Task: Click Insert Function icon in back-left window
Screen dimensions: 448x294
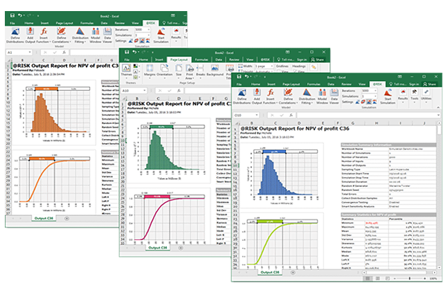Action: (44, 31)
